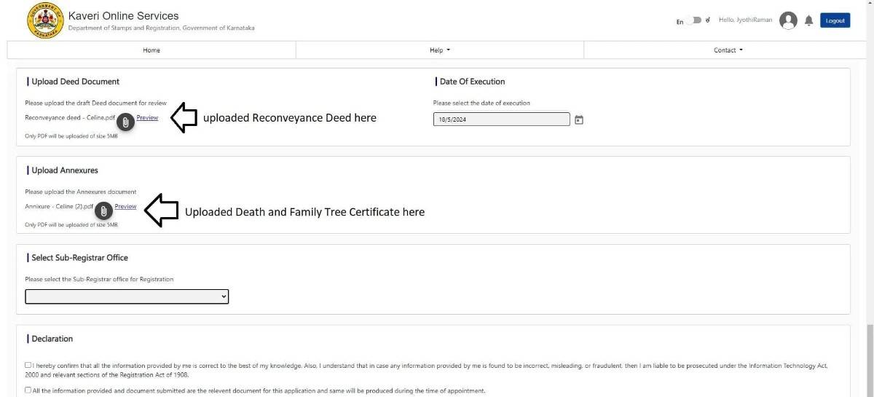
Task: Click the attachment icon beside Reconveyance deed file
Action: point(125,122)
